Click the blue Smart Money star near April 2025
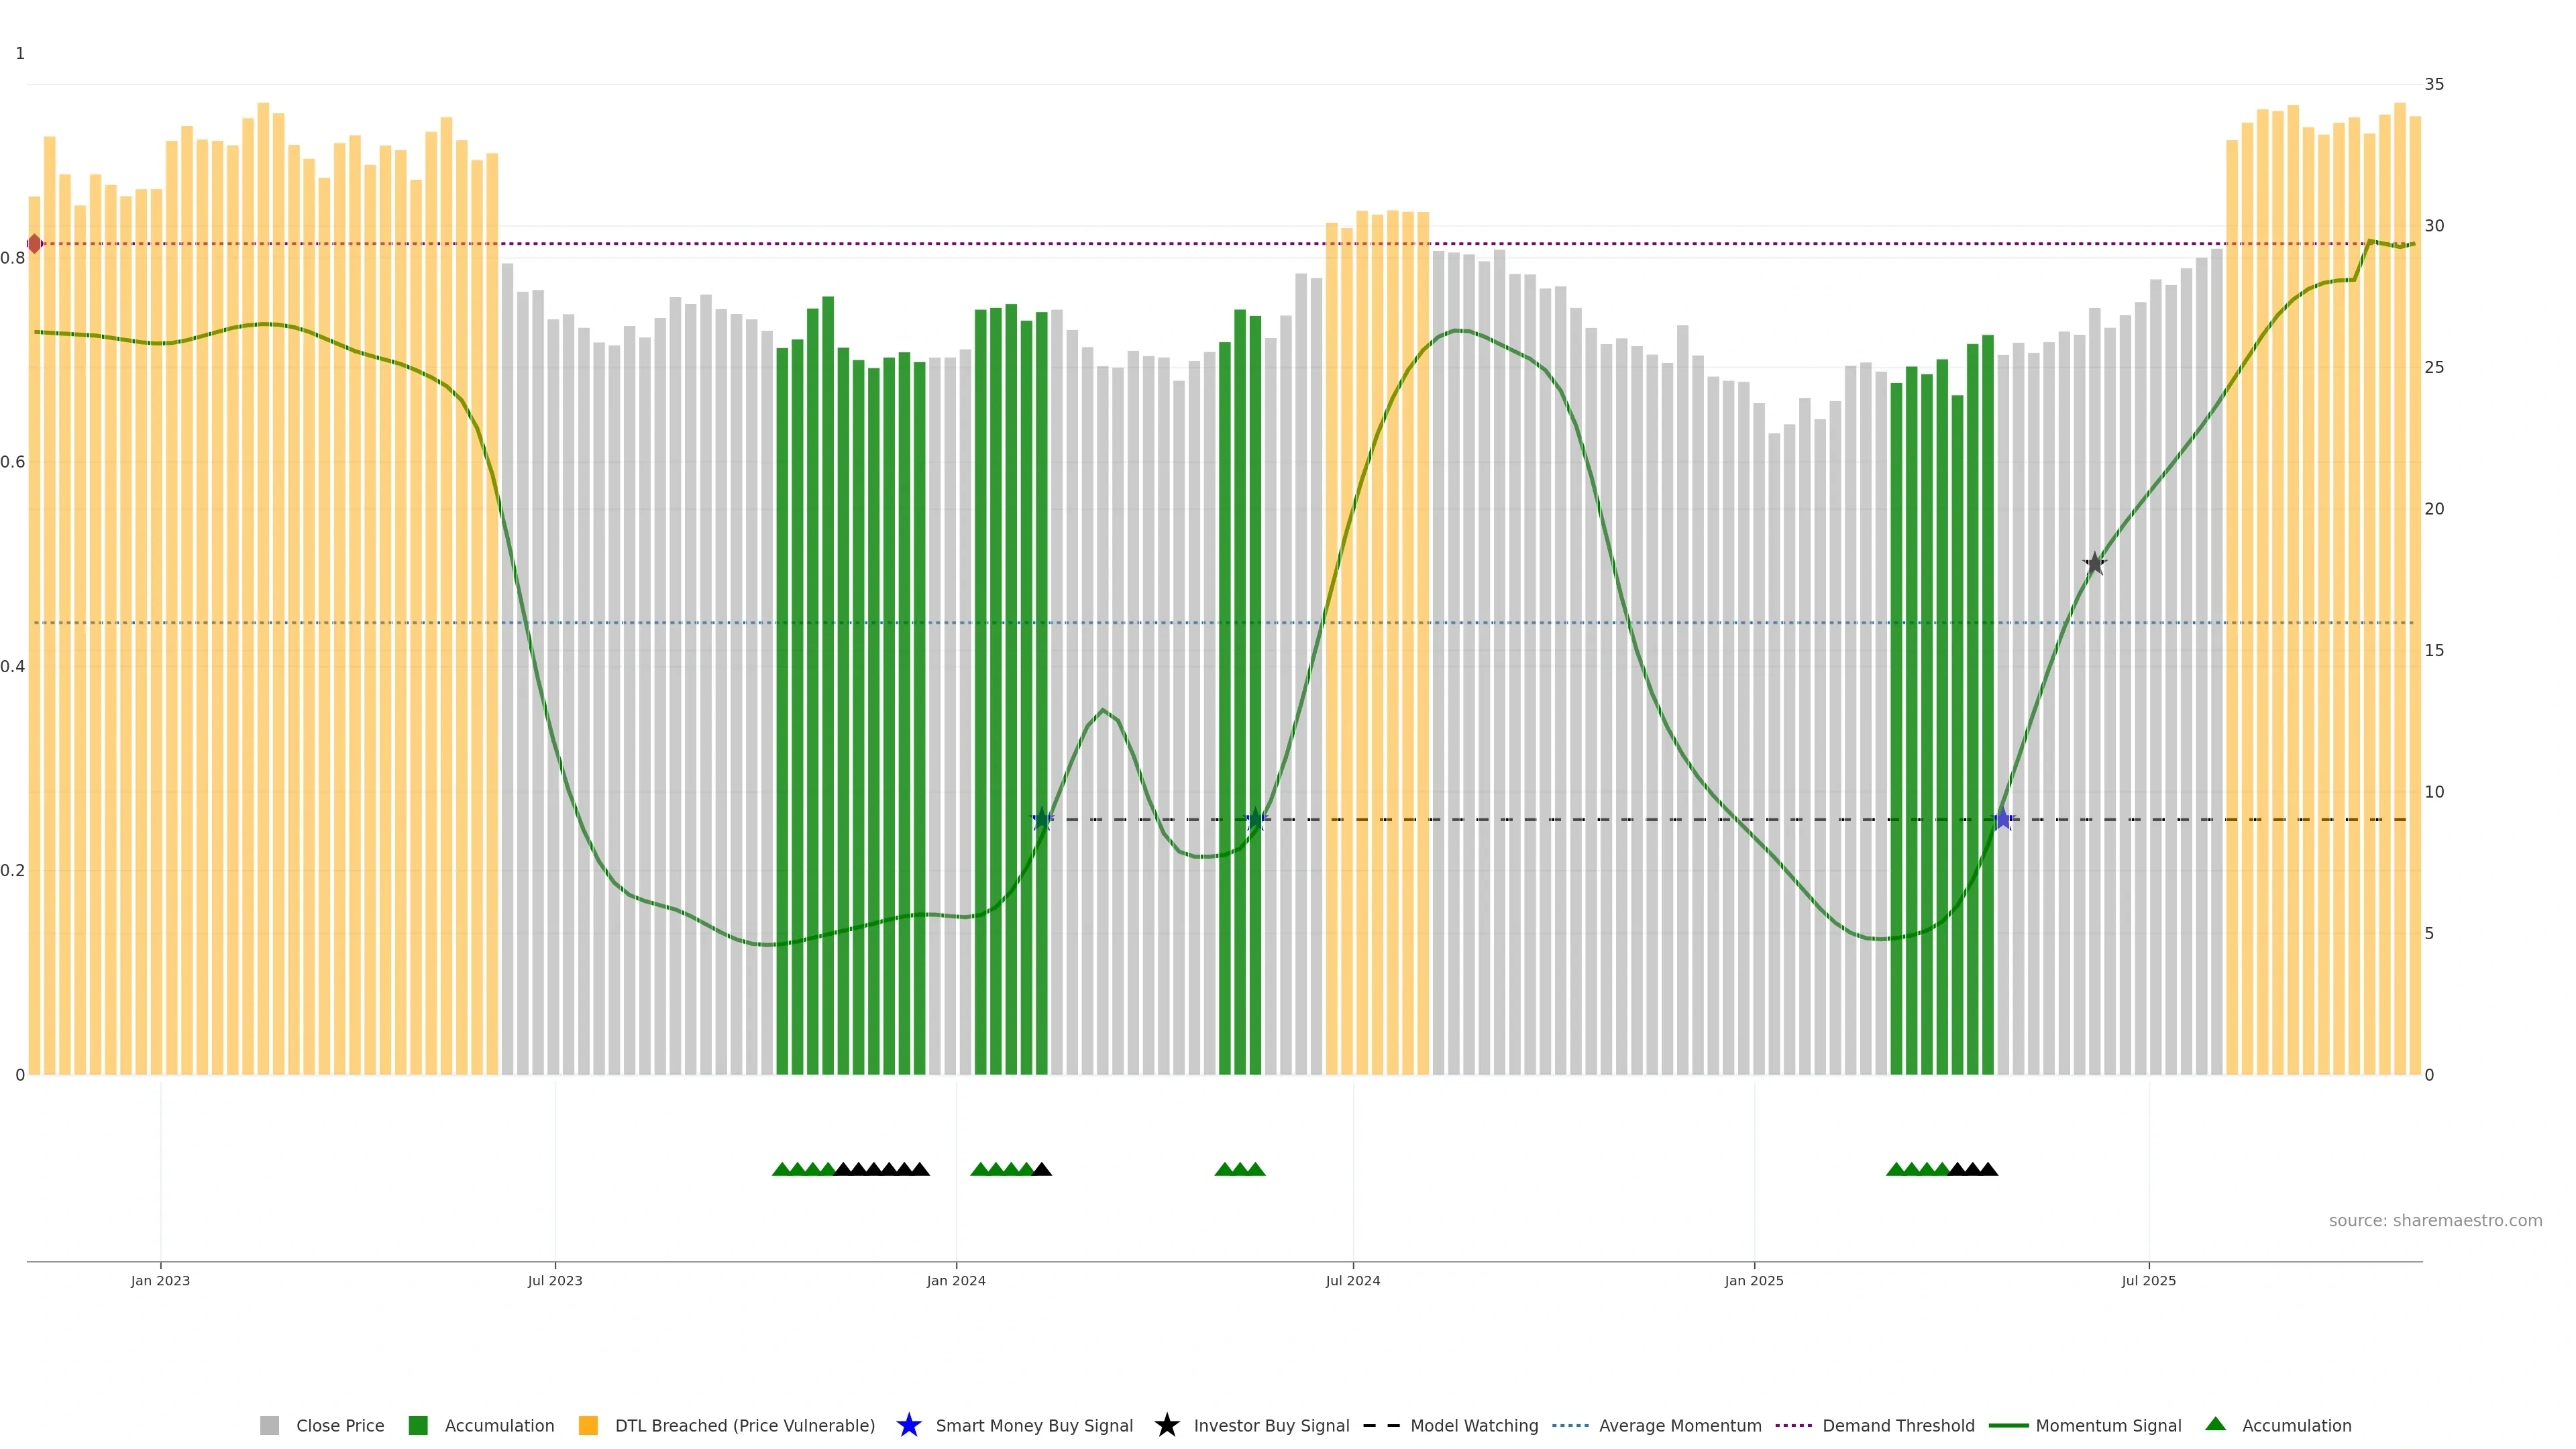Viewport: 2576px width, 1449px height. click(2002, 820)
